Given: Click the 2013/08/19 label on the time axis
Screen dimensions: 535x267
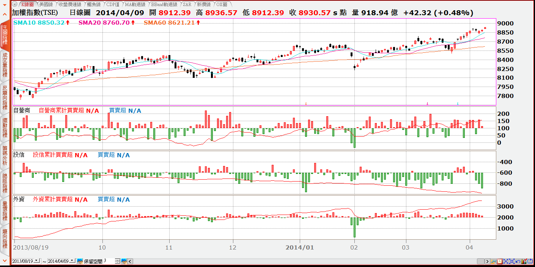Looking at the screenshot, I should [30, 247].
